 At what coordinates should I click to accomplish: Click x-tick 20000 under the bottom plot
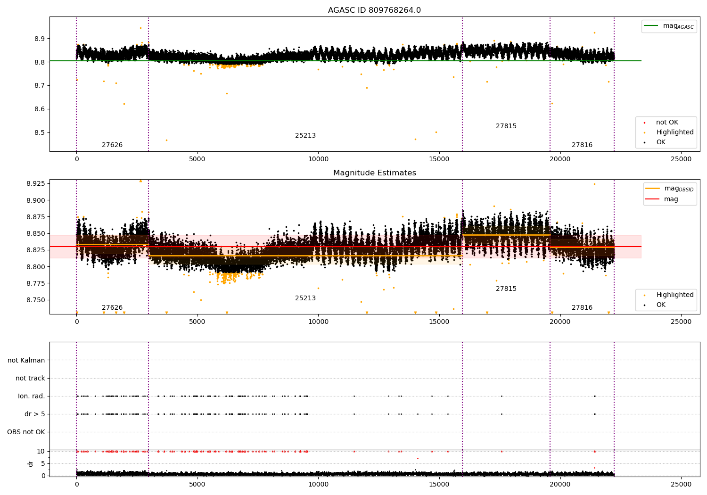point(560,485)
